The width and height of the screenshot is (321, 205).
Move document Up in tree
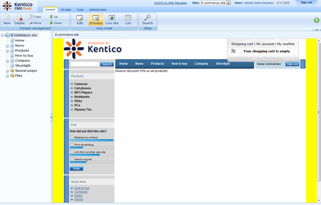click(54, 16)
